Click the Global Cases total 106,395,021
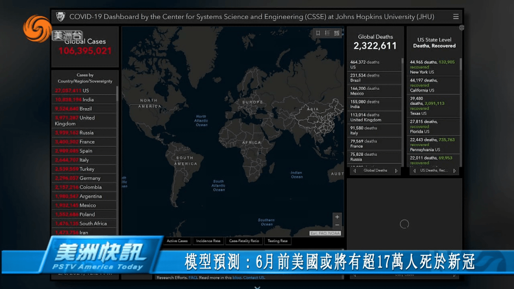The width and height of the screenshot is (514, 289). (85, 51)
